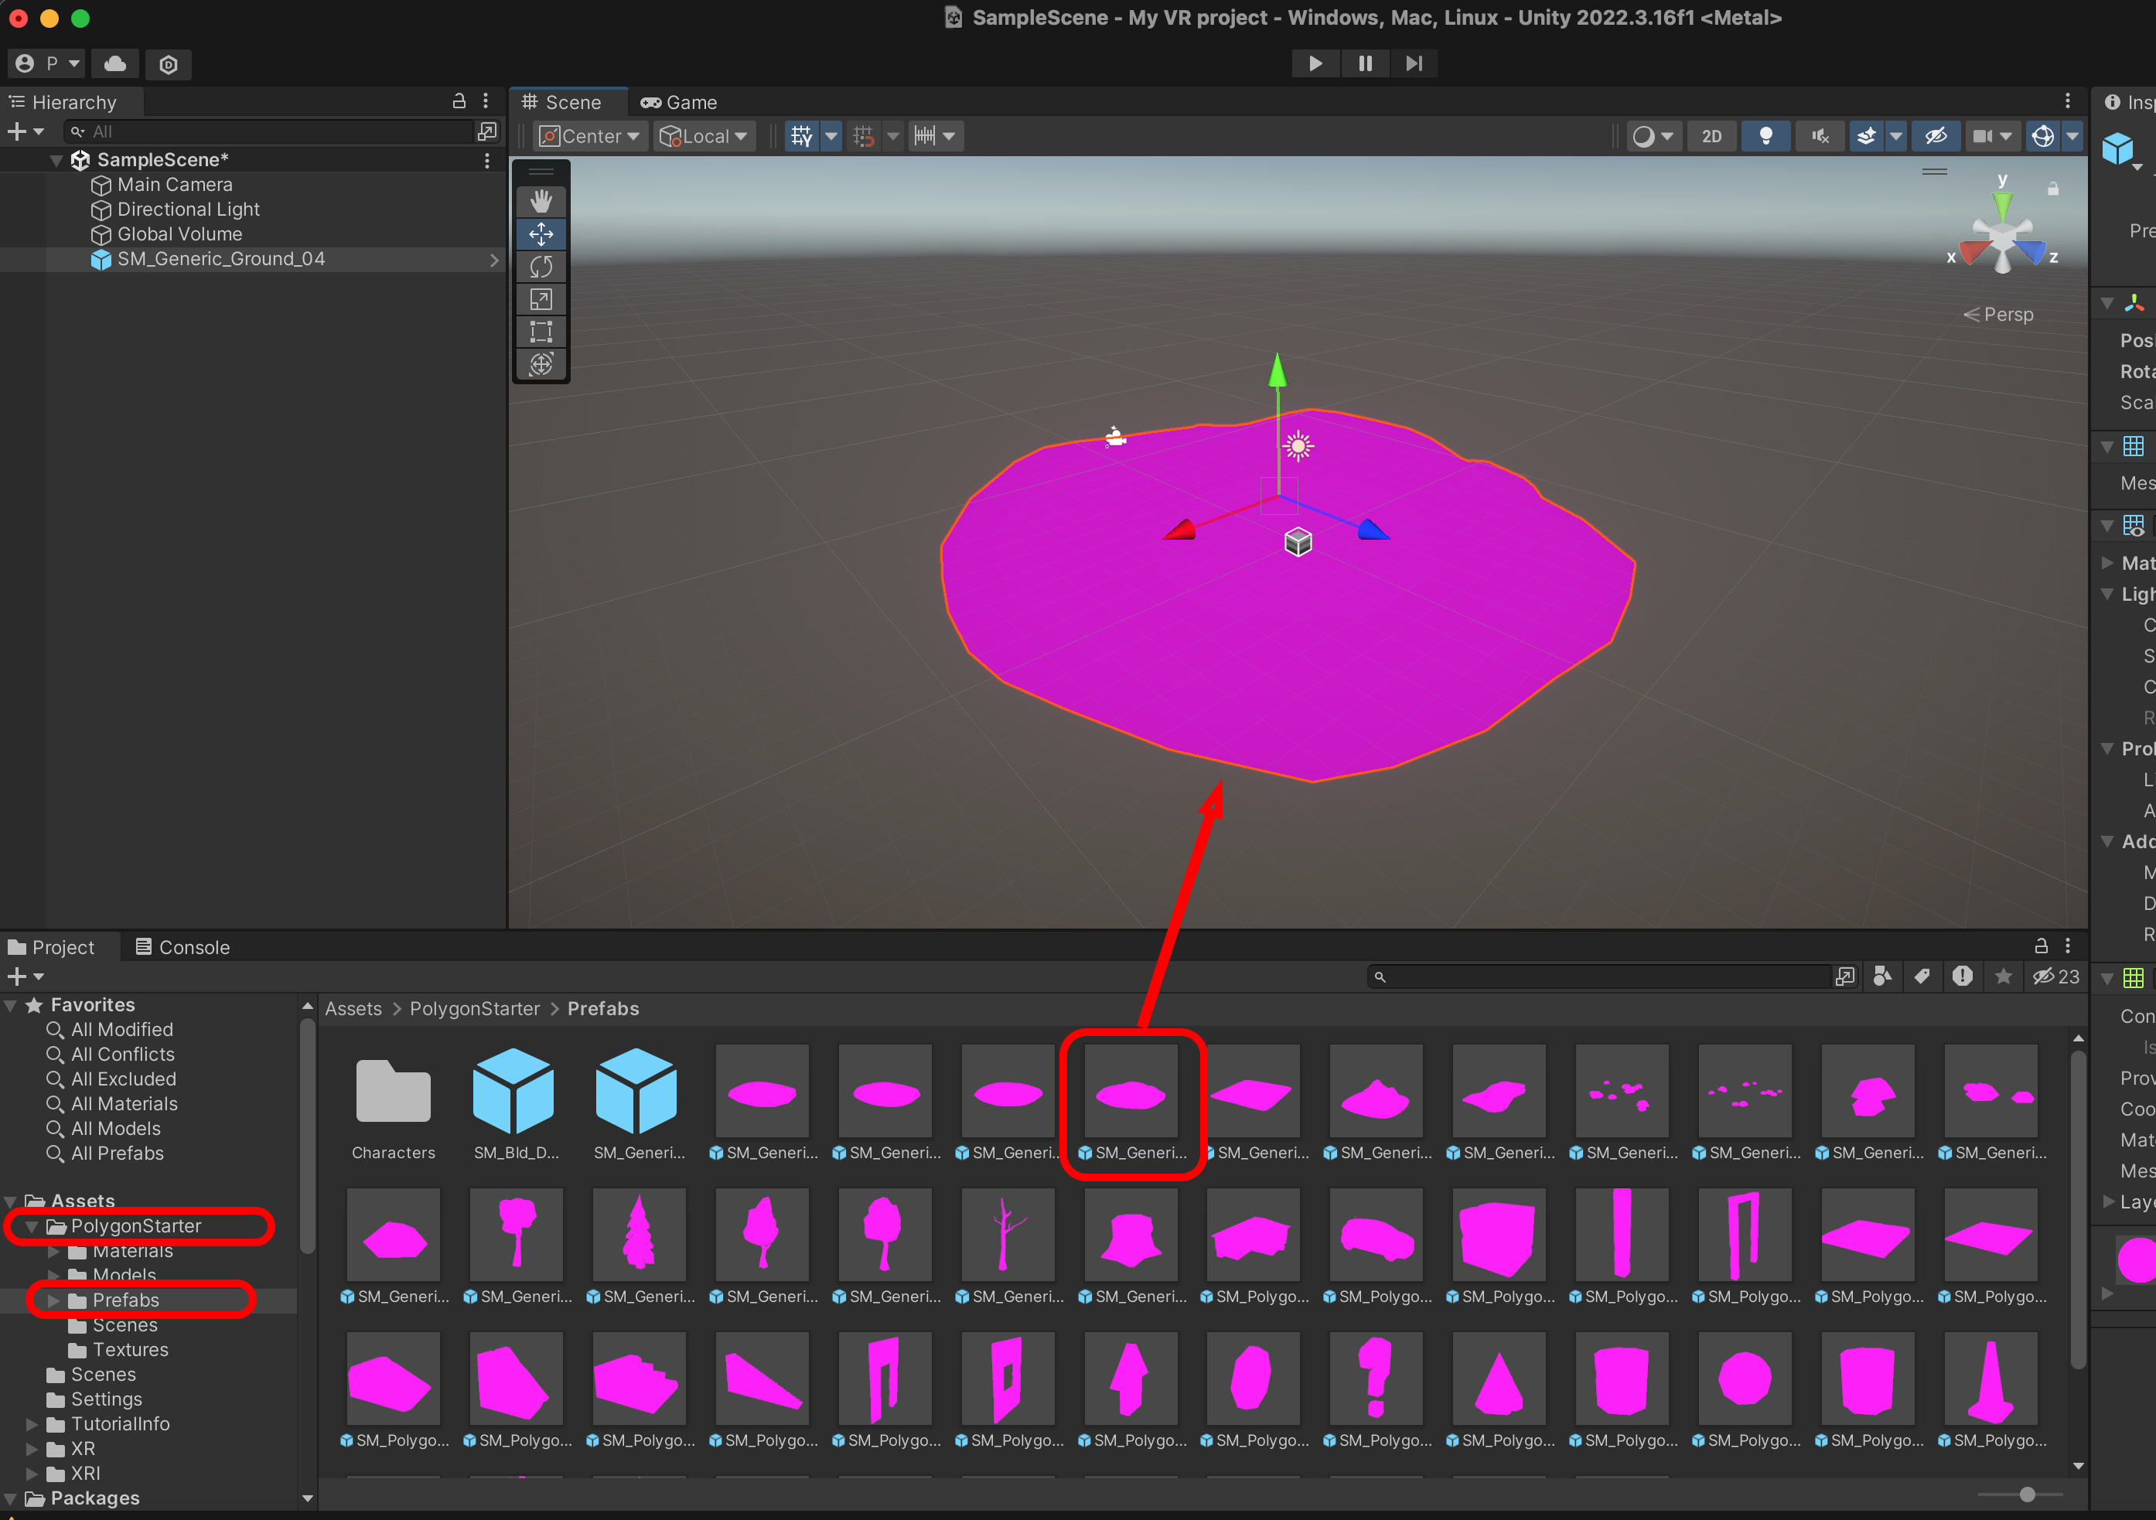Screen dimensions: 2156x1520
Task: Toggle 2D view mode
Action: [x=1711, y=136]
